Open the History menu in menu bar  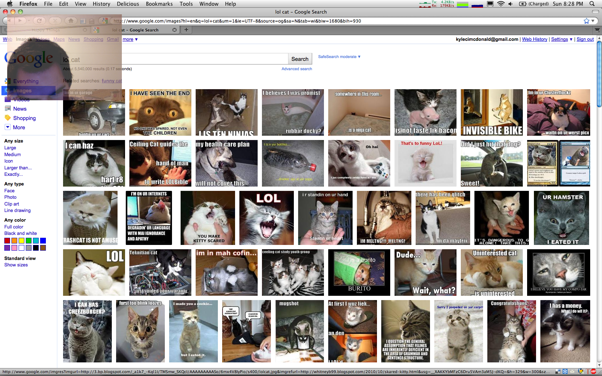pyautogui.click(x=101, y=4)
